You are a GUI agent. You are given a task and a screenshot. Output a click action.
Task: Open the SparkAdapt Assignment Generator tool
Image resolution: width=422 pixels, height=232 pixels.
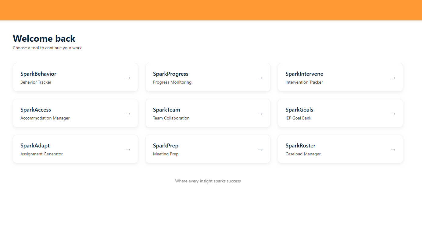75,149
